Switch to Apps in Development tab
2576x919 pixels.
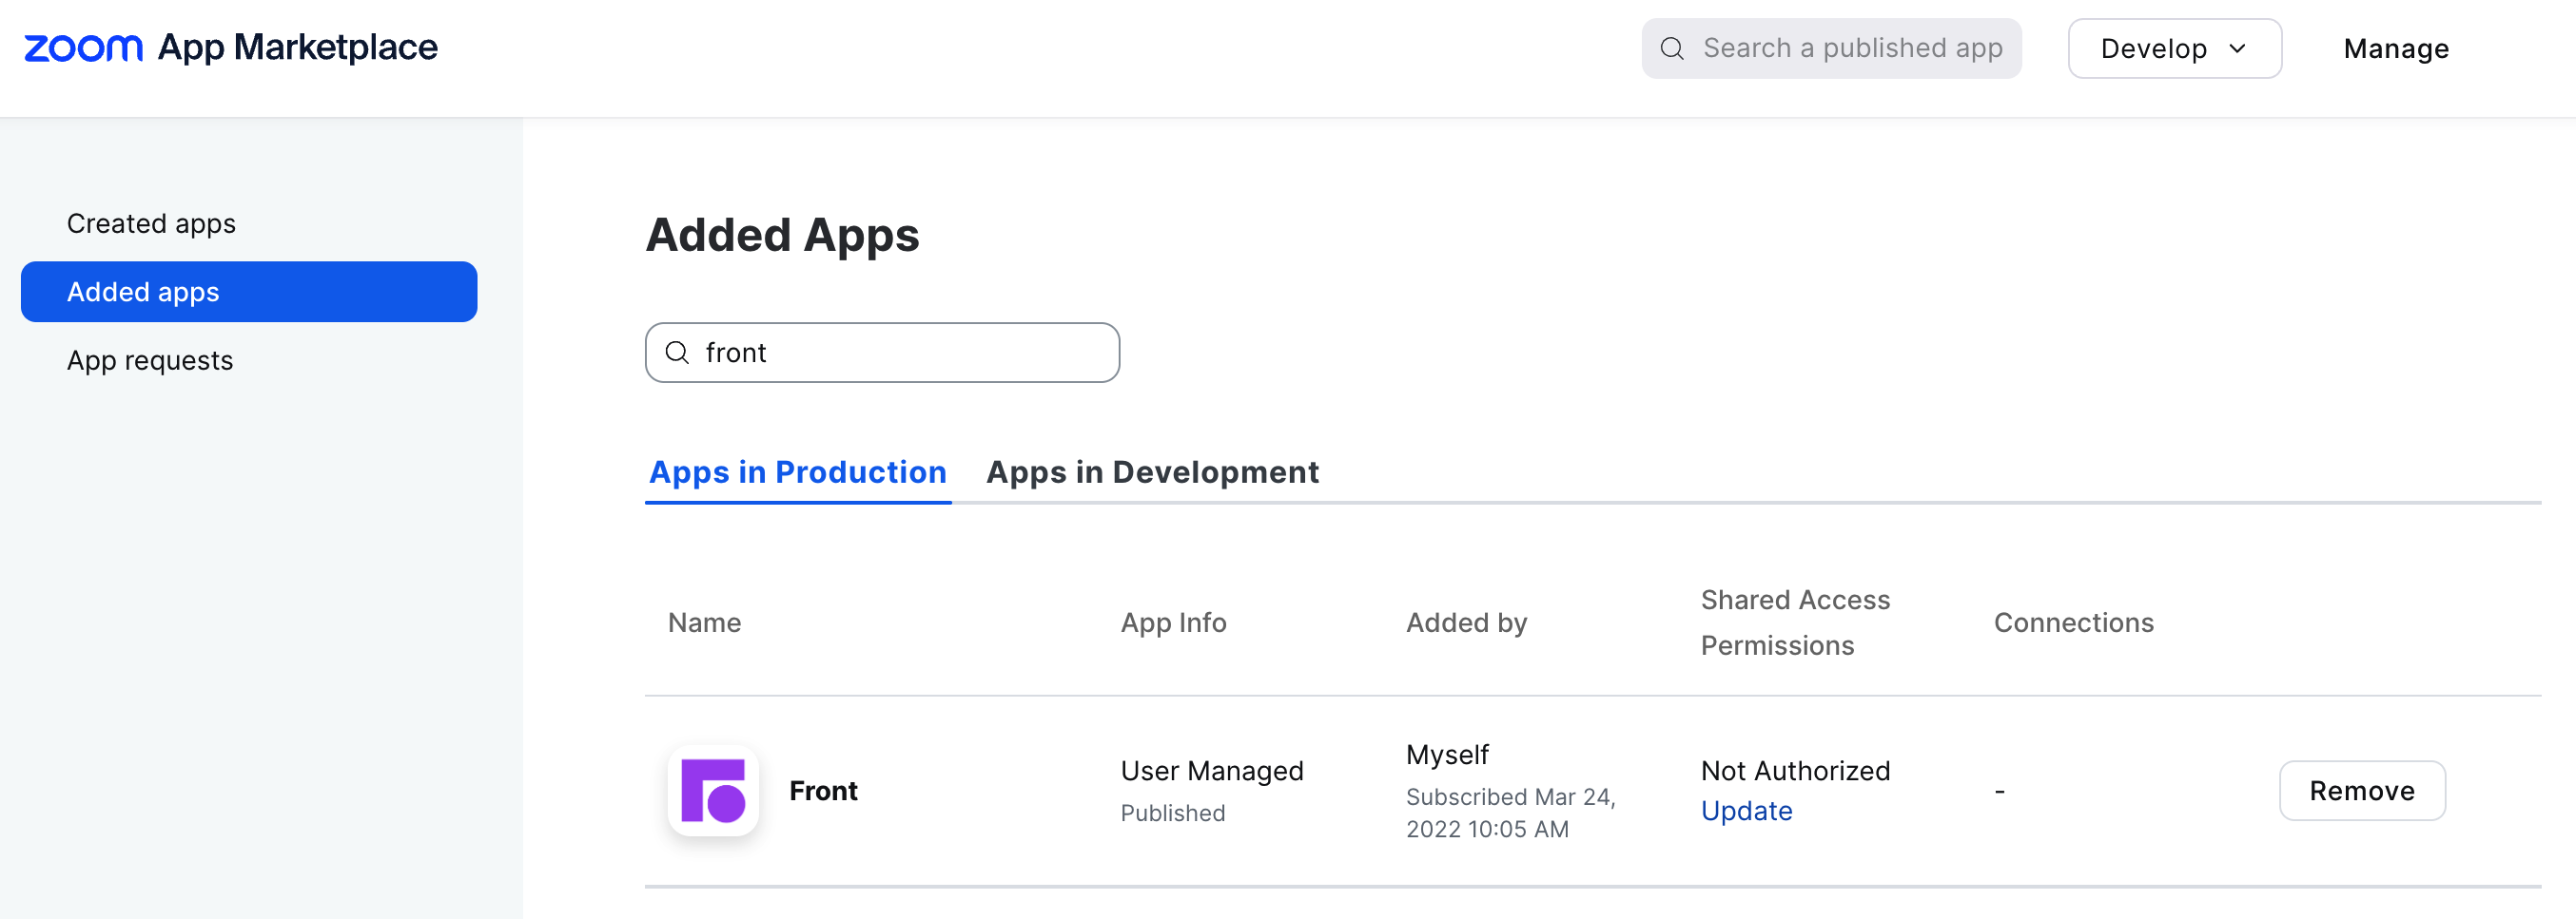click(1152, 471)
